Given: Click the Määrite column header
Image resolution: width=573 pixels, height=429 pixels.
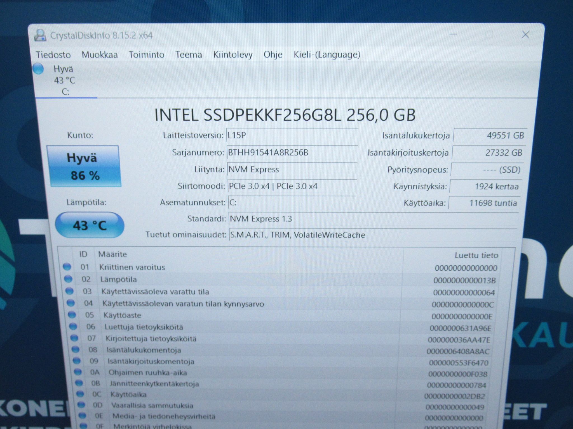Looking at the screenshot, I should click(112, 254).
